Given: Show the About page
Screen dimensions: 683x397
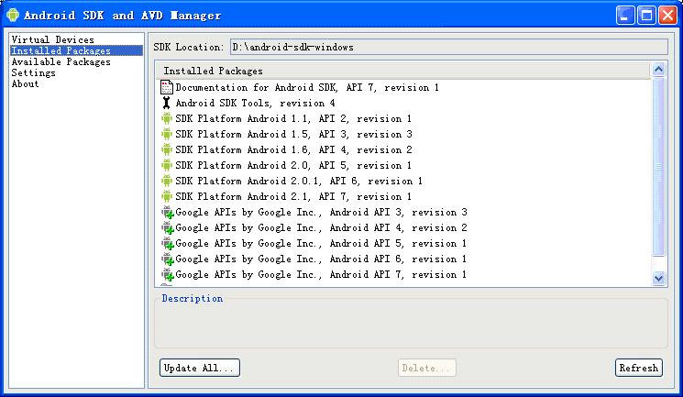Looking at the screenshot, I should point(25,84).
